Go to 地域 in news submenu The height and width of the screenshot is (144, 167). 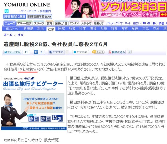72,29
